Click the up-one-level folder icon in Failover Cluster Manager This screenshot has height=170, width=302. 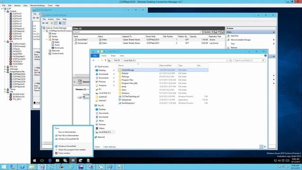click(x=51, y=23)
